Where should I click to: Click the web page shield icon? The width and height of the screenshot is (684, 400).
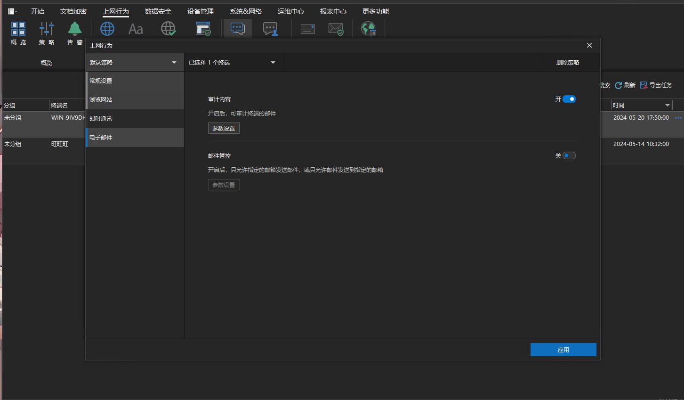coord(203,29)
